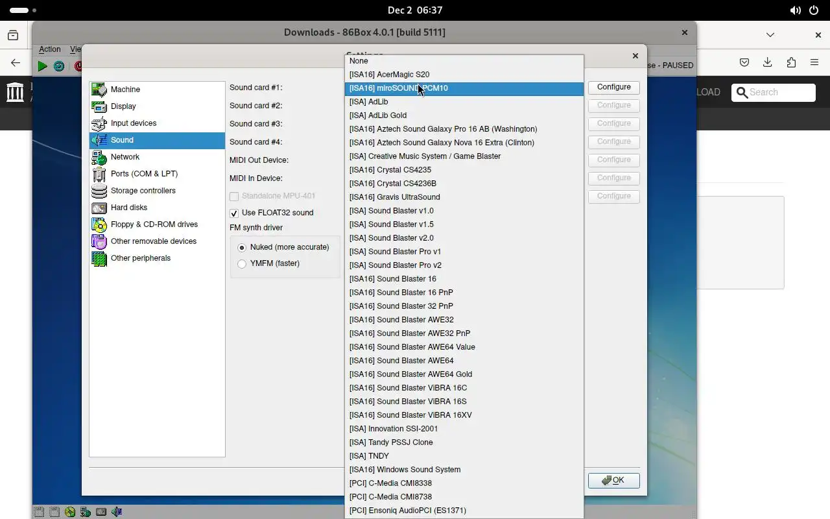Click the hard disk status bar icon
This screenshot has width=830, height=519.
pyautogui.click(x=101, y=512)
